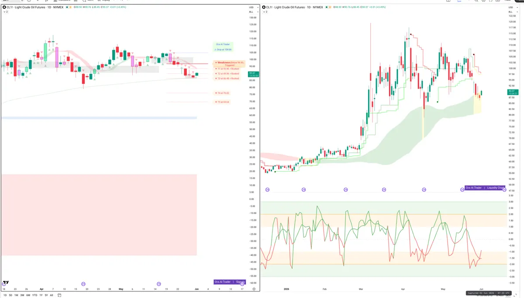This screenshot has height=298, width=524.
Task: Click the 'Mar' label on right time axis
Action: coord(361,289)
